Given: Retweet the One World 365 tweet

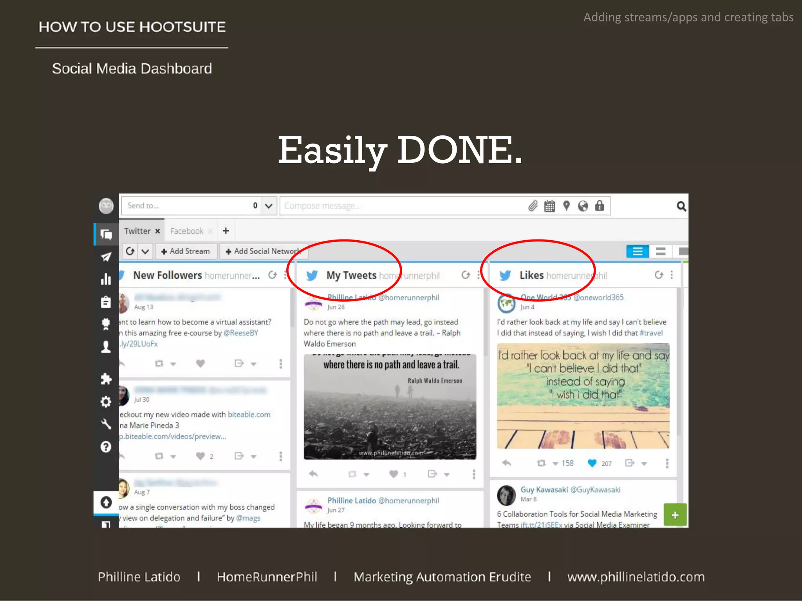Looking at the screenshot, I should click(541, 463).
